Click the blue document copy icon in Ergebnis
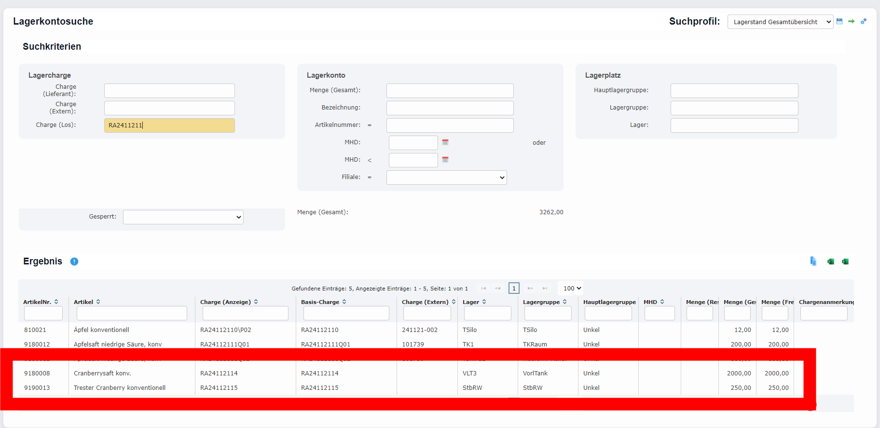Image resolution: width=880 pixels, height=428 pixels. [813, 261]
